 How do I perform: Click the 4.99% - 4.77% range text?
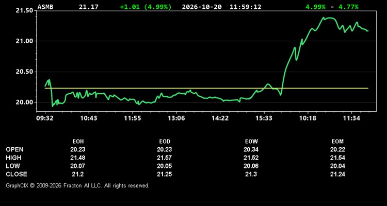(x=332, y=7)
